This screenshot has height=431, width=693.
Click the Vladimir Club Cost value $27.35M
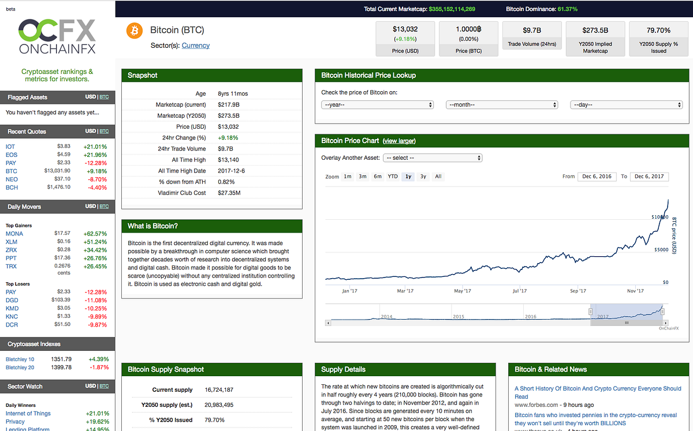click(230, 193)
